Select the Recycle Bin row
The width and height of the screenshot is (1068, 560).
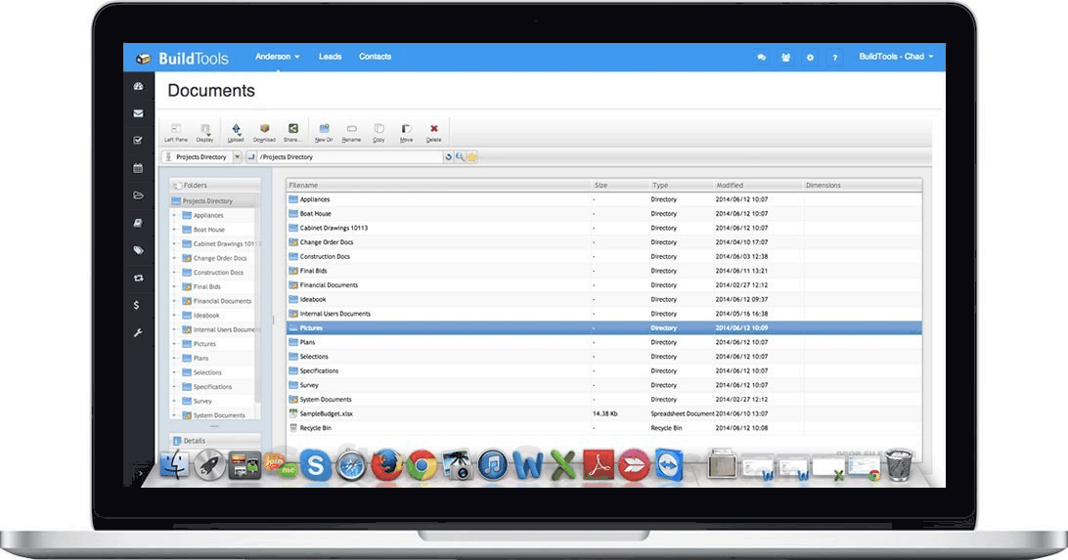coord(604,428)
